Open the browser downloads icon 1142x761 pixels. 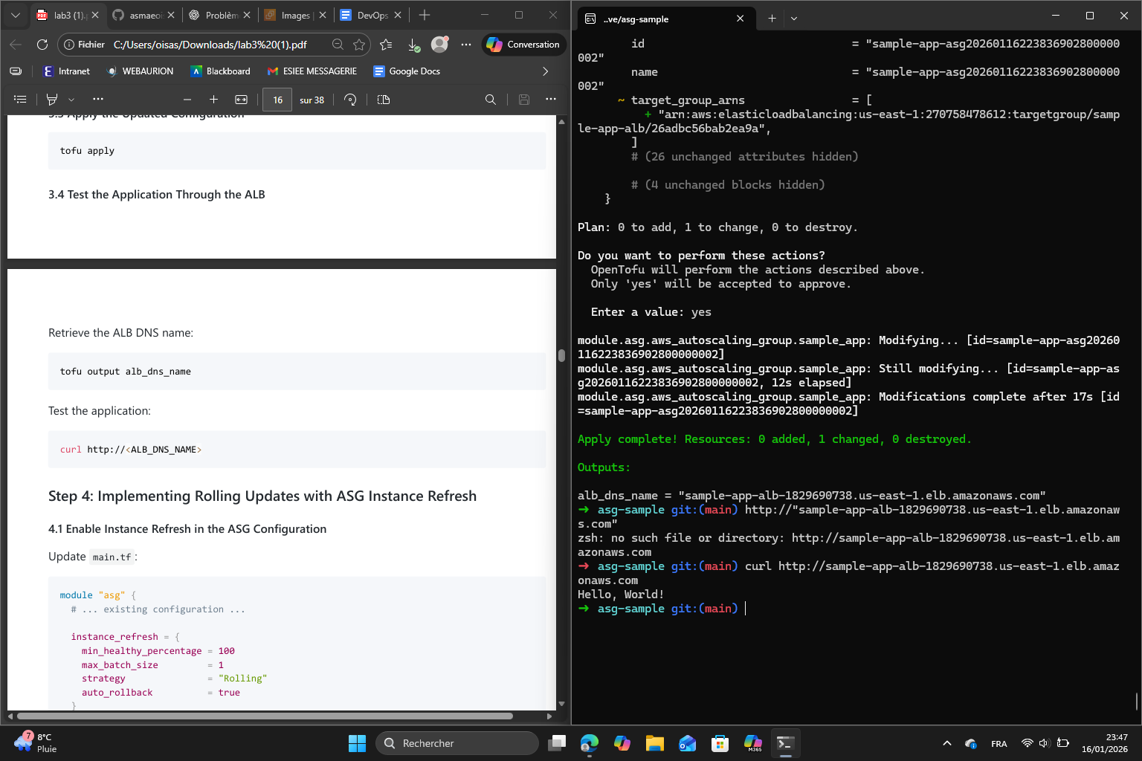pyautogui.click(x=414, y=45)
